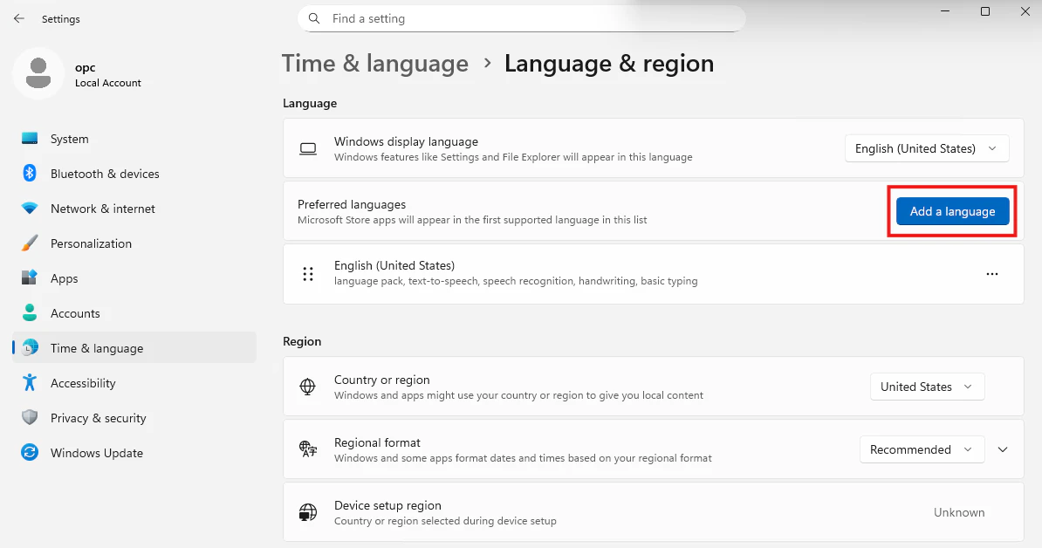Minimize the Settings window
Viewport: 1042px width, 548px height.
pyautogui.click(x=945, y=11)
